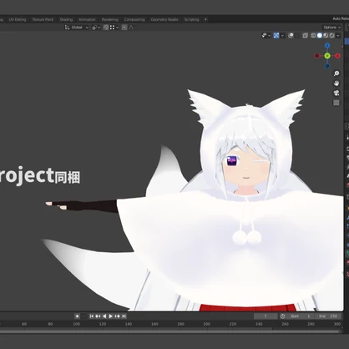Open the Global transform orientation dropdown
This screenshot has width=349, height=349.
pyautogui.click(x=77, y=28)
